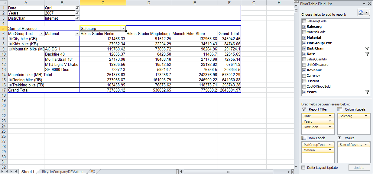The height and width of the screenshot is (174, 373).
Task: Open the PivotTable Field List pane options arrow
Action: click(x=364, y=4)
